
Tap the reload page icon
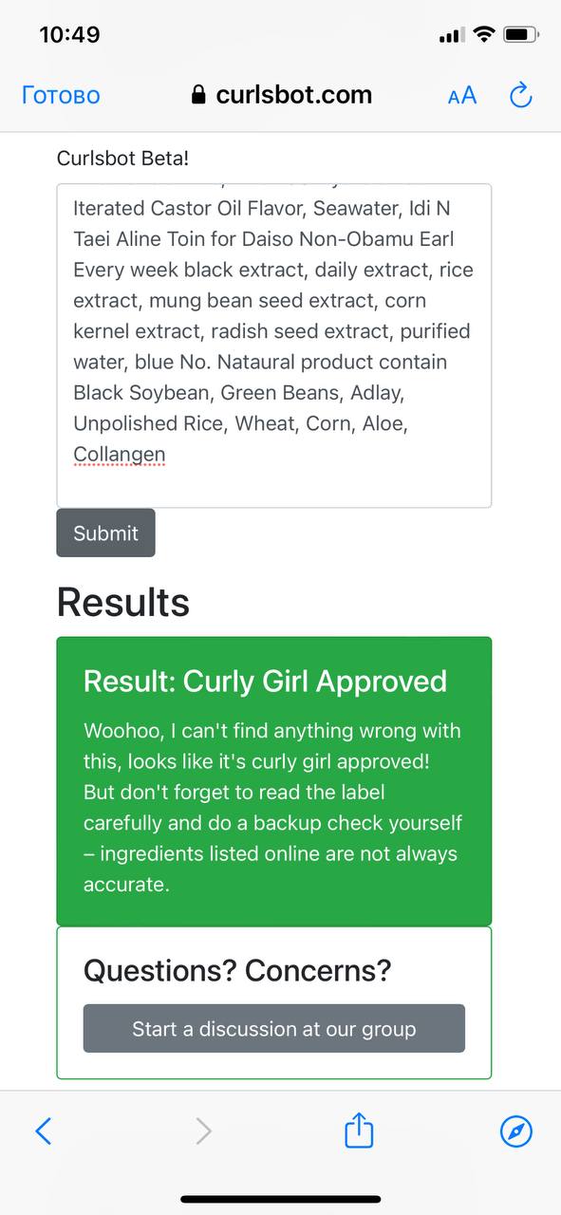[520, 95]
